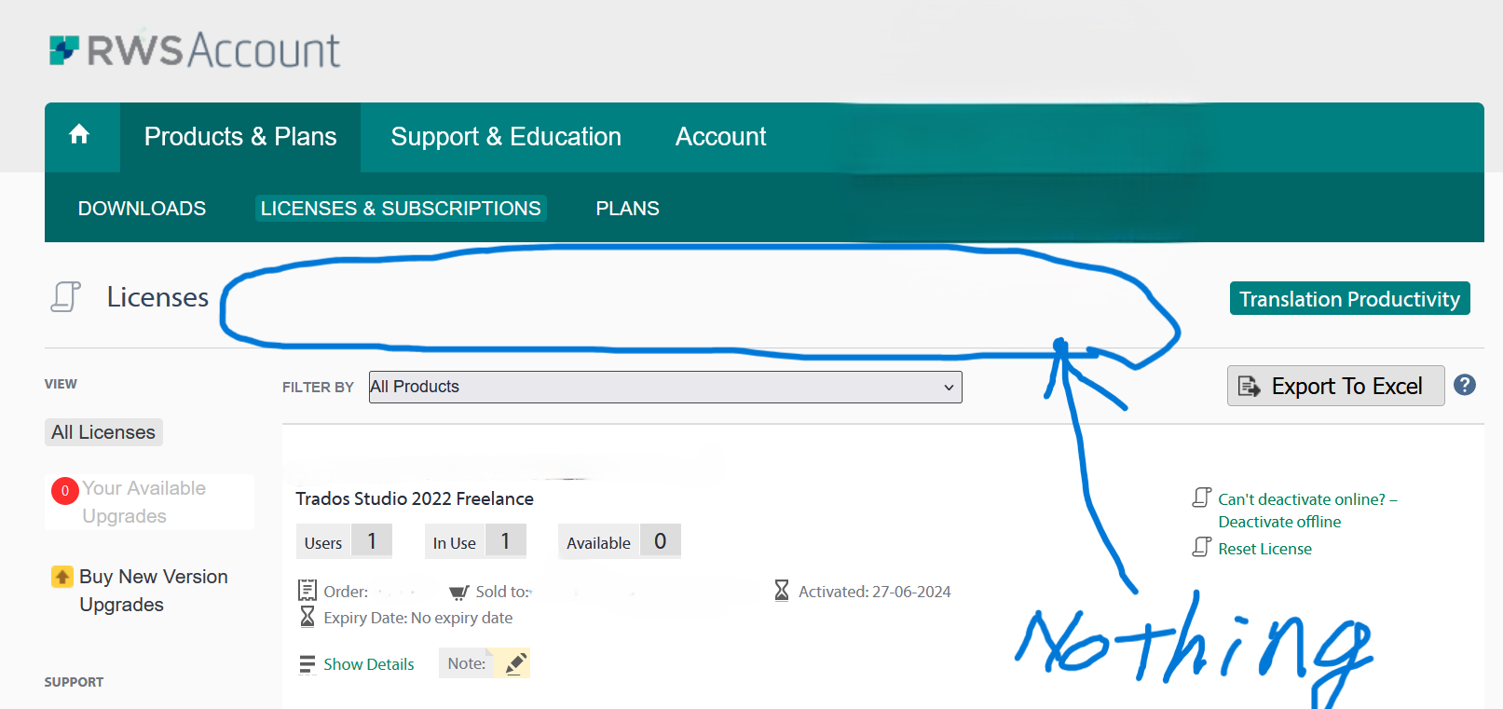The width and height of the screenshot is (1503, 709).
Task: Open Can't deactivate online – Deactivate offline link
Action: [x=1307, y=511]
